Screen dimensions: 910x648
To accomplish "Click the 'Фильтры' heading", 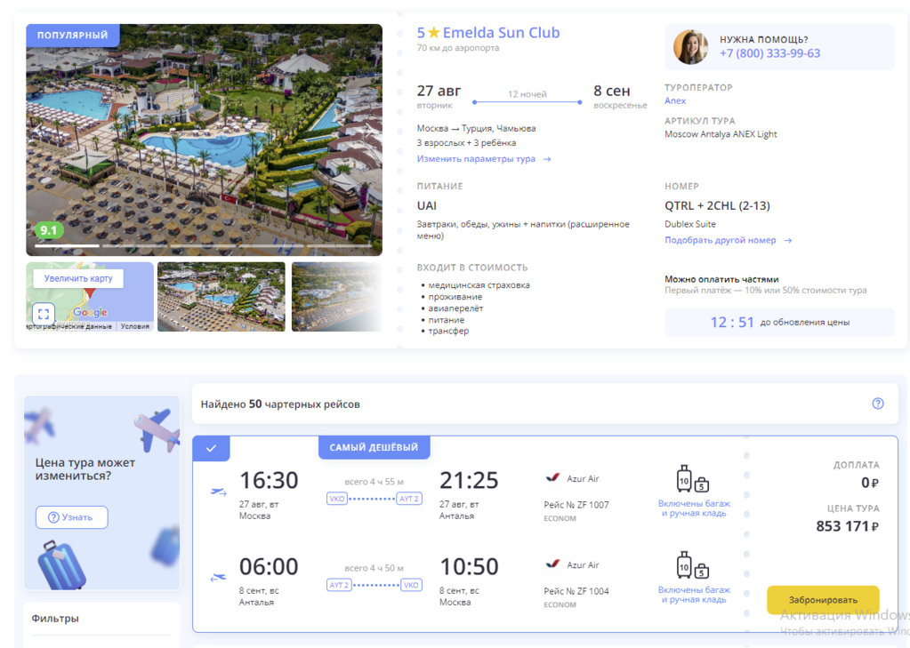I will [x=55, y=619].
